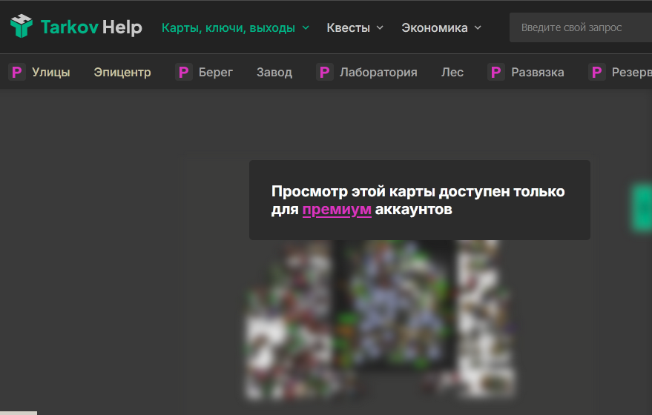Click the blurred green button at right edge
The image size is (652, 415).
click(642, 207)
